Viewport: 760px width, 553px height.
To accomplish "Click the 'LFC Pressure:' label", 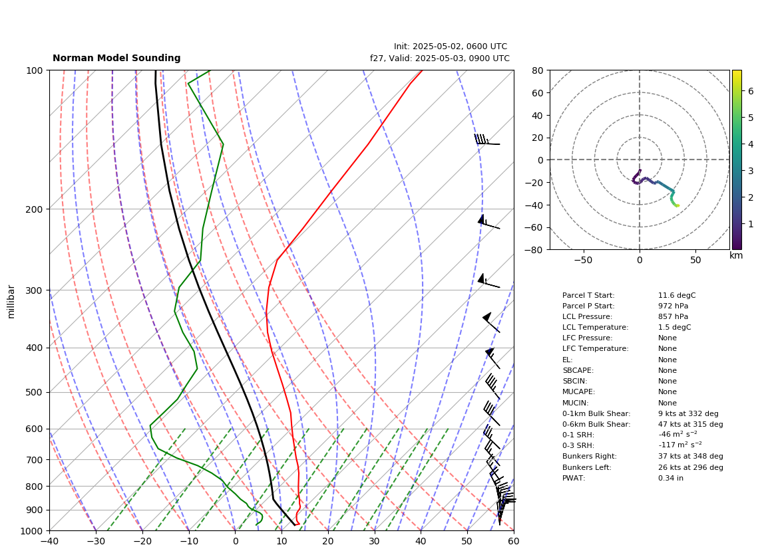I will 588,338.
